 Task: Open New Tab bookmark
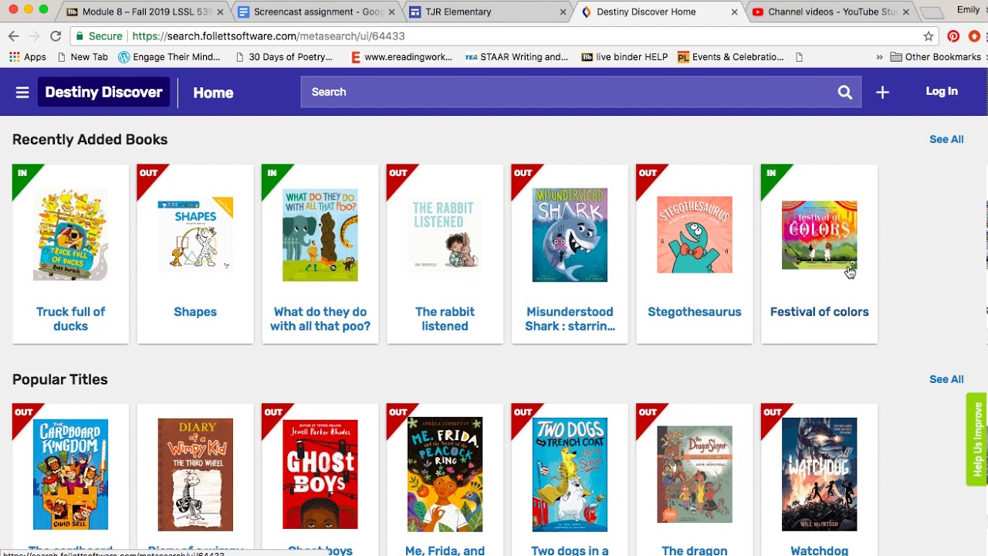81,57
